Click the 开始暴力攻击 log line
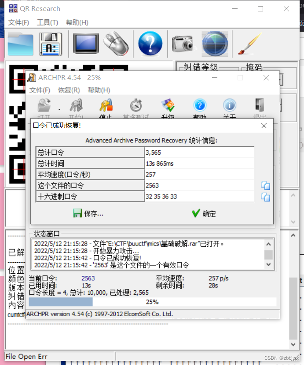This screenshot has width=304, height=365. click(x=87, y=251)
